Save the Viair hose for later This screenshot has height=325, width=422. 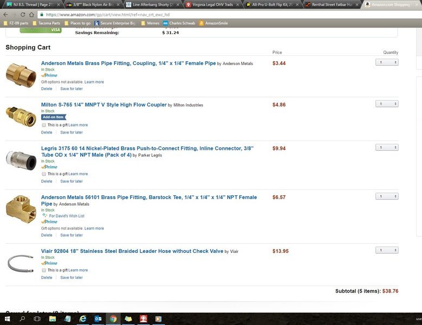(72, 278)
